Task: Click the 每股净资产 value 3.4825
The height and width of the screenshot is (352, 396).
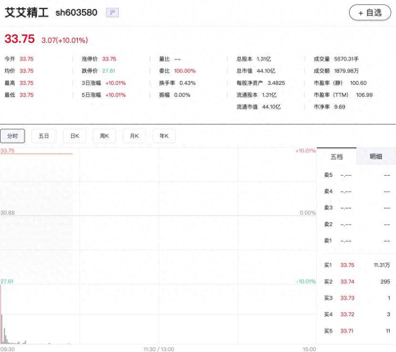Action: pyautogui.click(x=276, y=83)
